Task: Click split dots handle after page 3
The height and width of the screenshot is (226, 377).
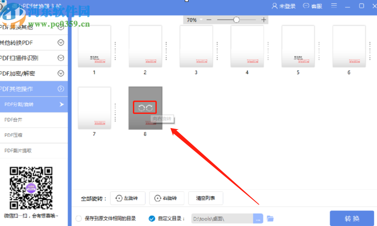Action: point(217,51)
